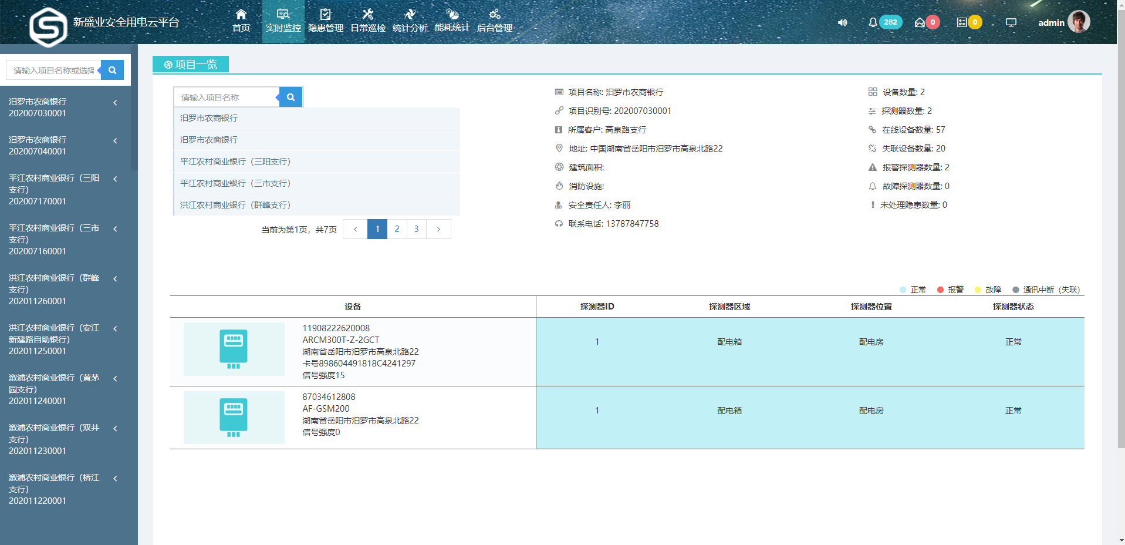Click the 联系电话 headset icon
Image resolution: width=1125 pixels, height=545 pixels.
click(559, 224)
